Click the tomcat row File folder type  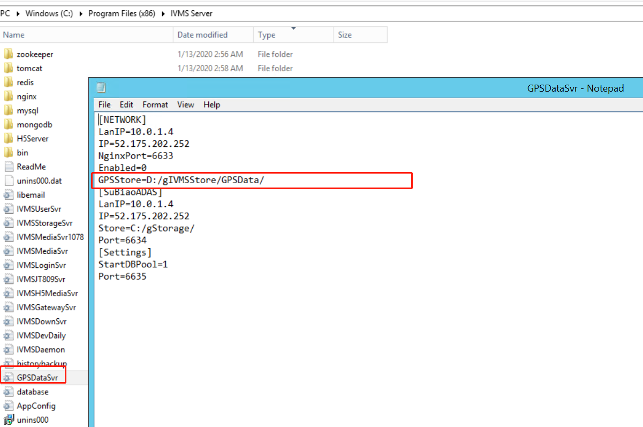point(275,68)
